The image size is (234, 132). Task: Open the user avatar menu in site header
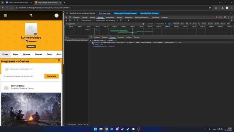(56, 15)
